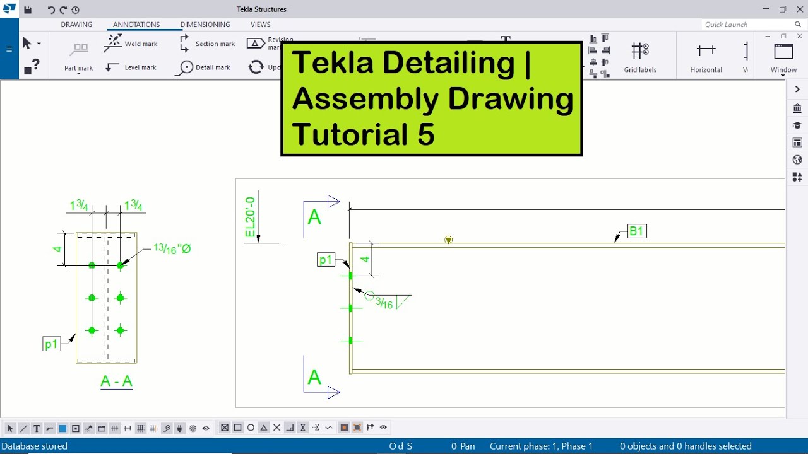
Task: Click the Section mark icon
Action: [184, 44]
